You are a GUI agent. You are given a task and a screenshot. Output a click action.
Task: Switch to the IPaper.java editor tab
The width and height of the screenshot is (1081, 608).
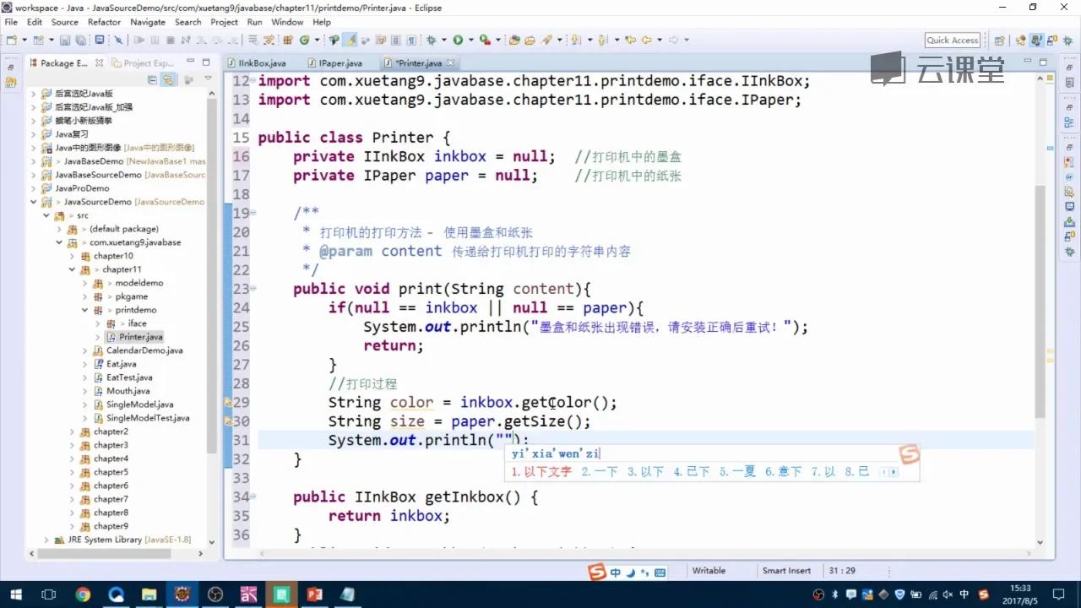(x=335, y=63)
